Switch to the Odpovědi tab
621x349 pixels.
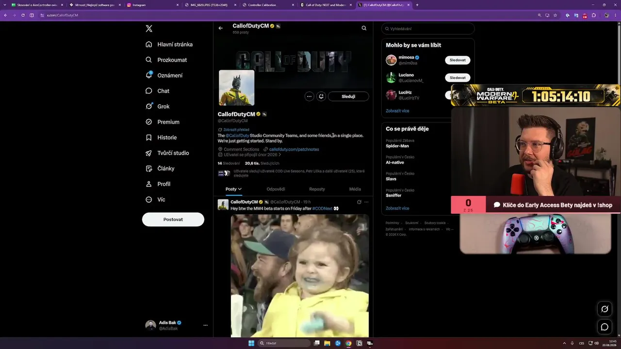tap(276, 189)
